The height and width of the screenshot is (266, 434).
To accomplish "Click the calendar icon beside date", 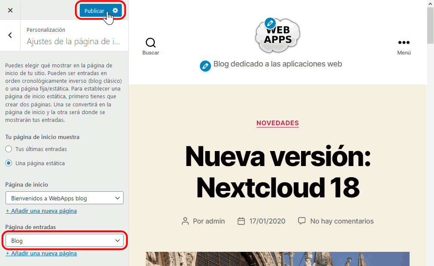I will (241, 221).
